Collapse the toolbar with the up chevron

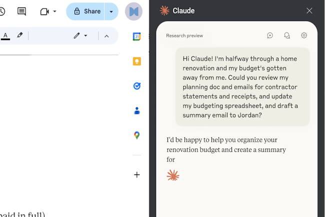click(106, 36)
